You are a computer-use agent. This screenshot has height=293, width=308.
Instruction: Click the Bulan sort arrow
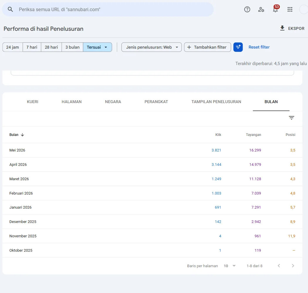pyautogui.click(x=22, y=135)
